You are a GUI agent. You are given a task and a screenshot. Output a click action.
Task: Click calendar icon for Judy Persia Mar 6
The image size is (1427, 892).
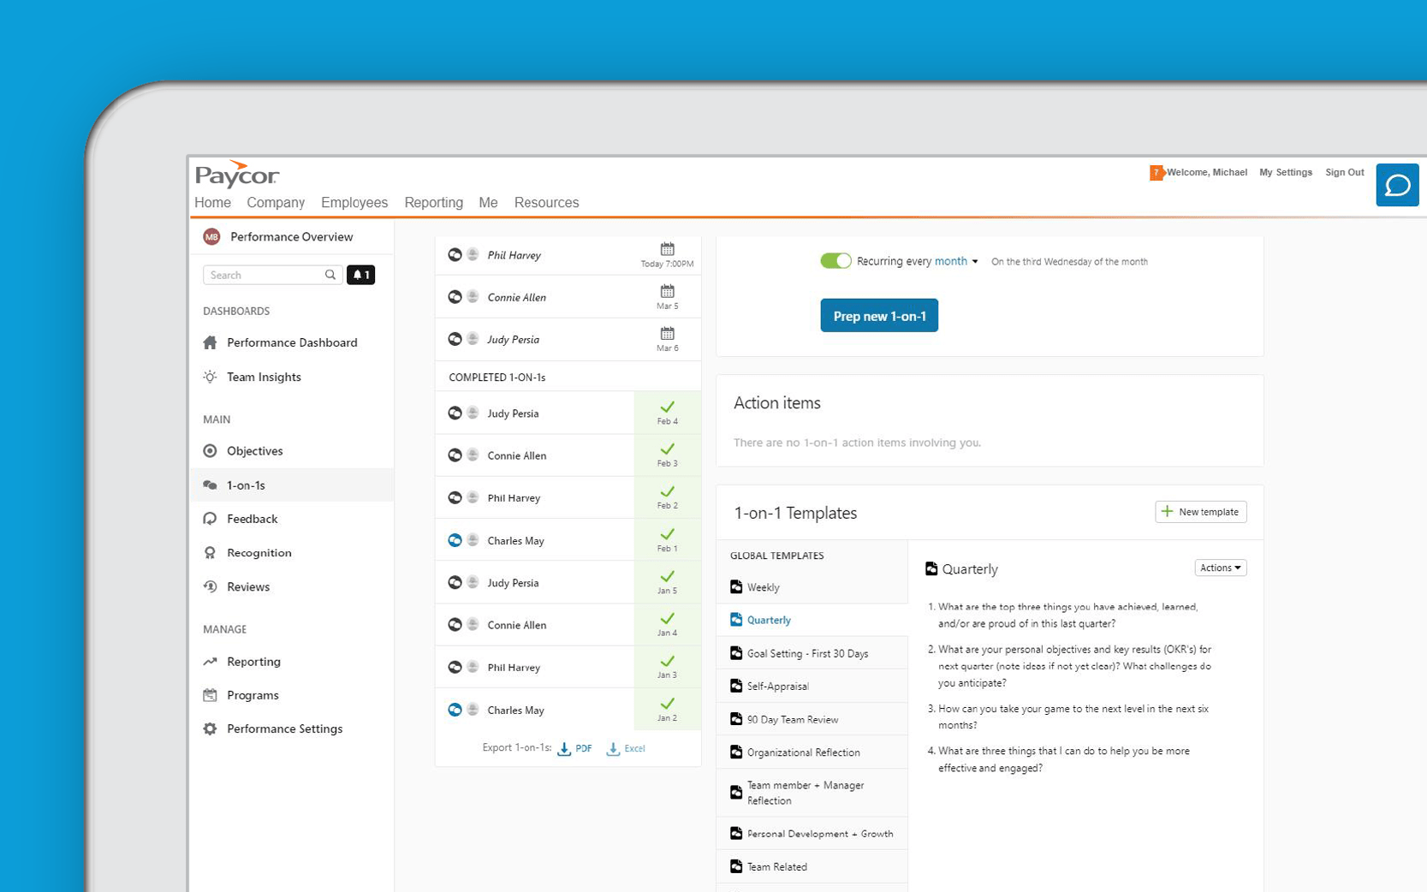tap(667, 333)
